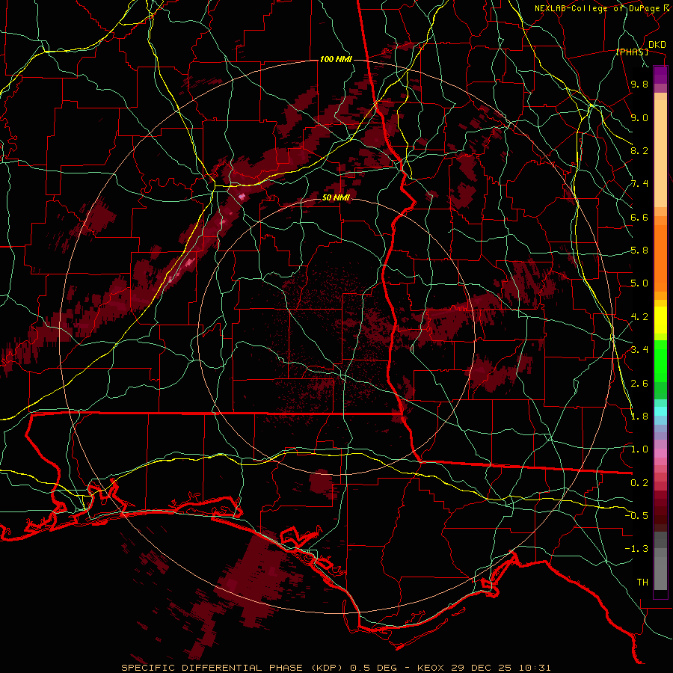Click the 50 NMI range ring label
673x673 pixels.
336,198
